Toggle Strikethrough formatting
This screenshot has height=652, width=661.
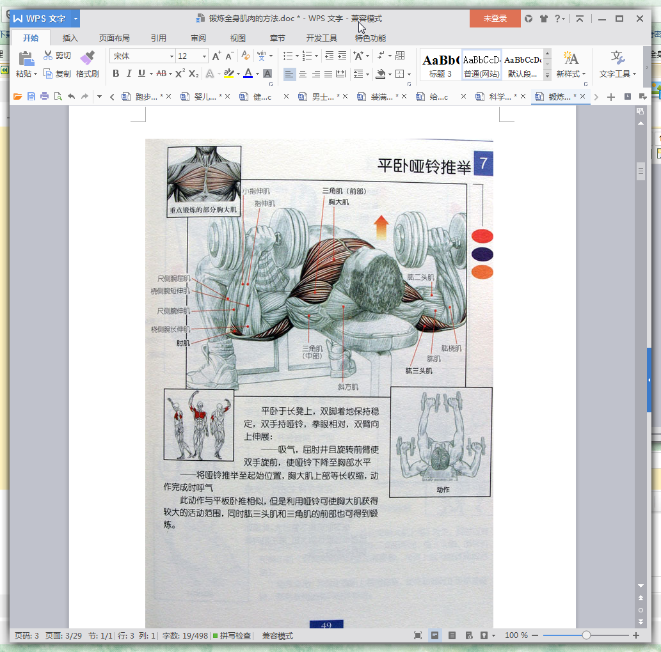(161, 74)
